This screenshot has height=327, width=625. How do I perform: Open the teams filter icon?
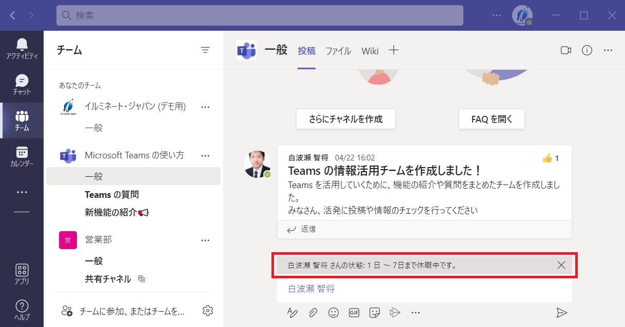[x=205, y=50]
